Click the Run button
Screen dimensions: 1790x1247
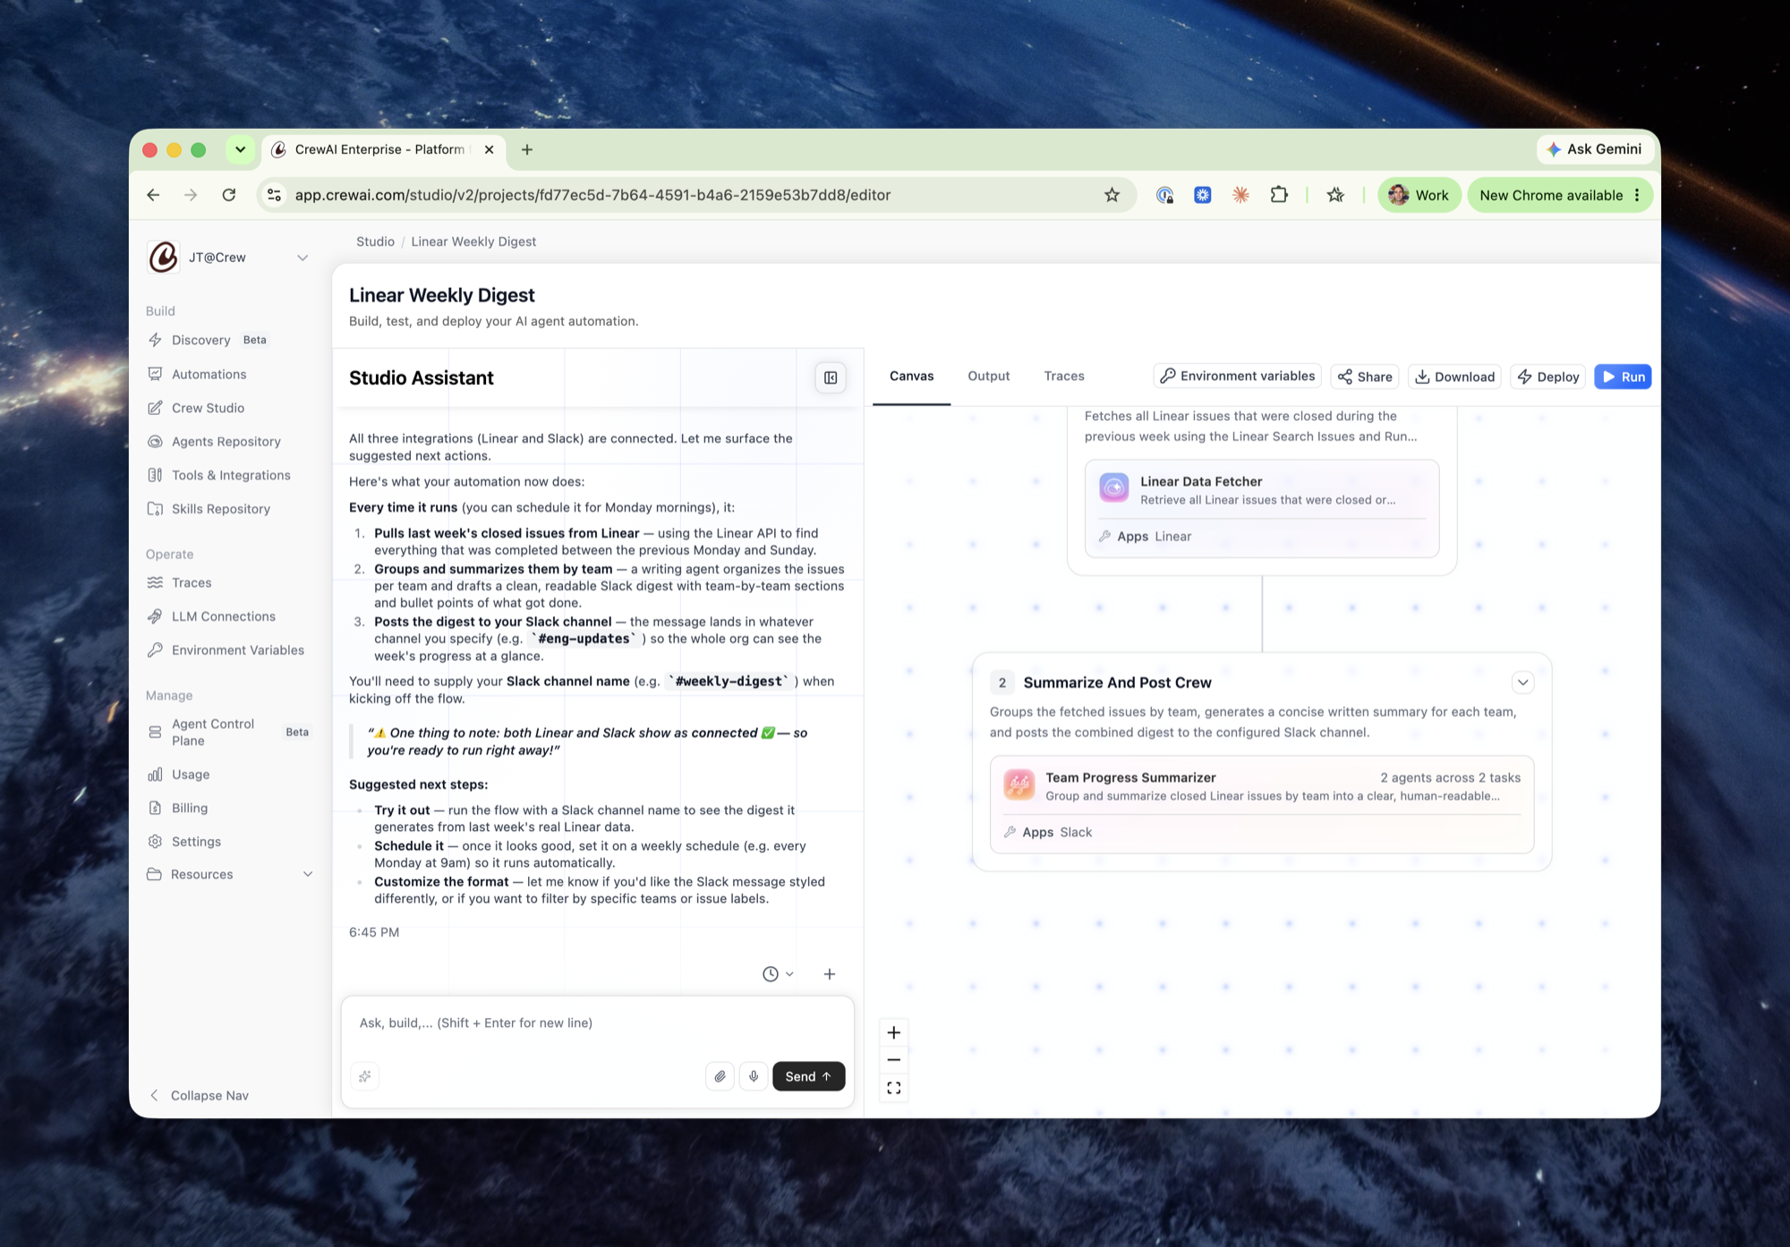click(x=1623, y=377)
